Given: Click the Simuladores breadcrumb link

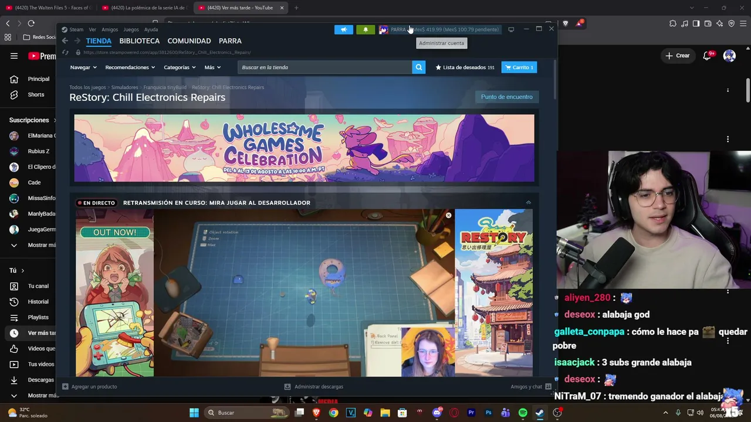Looking at the screenshot, I should 124,87.
